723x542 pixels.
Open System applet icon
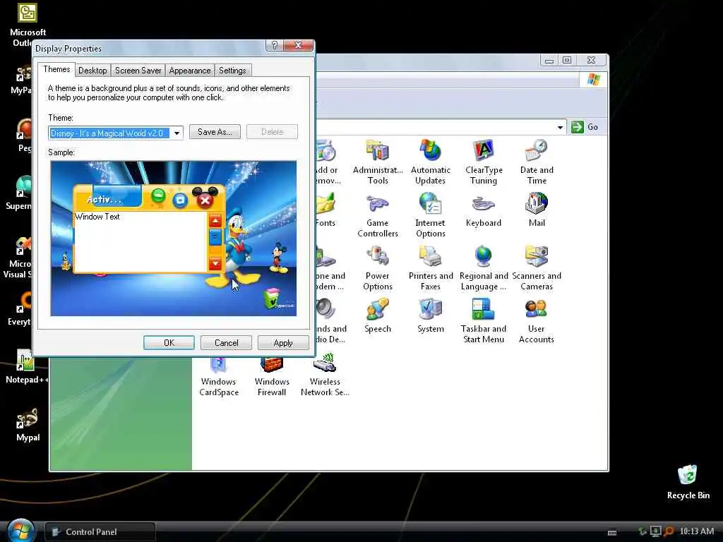pos(430,315)
